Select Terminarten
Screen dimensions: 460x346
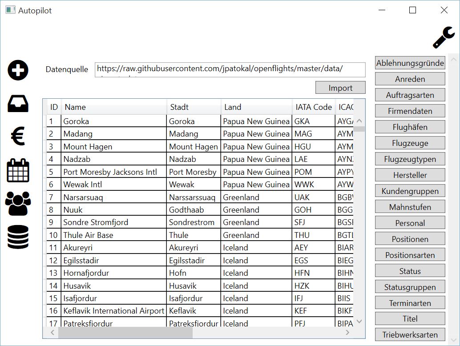coord(410,302)
